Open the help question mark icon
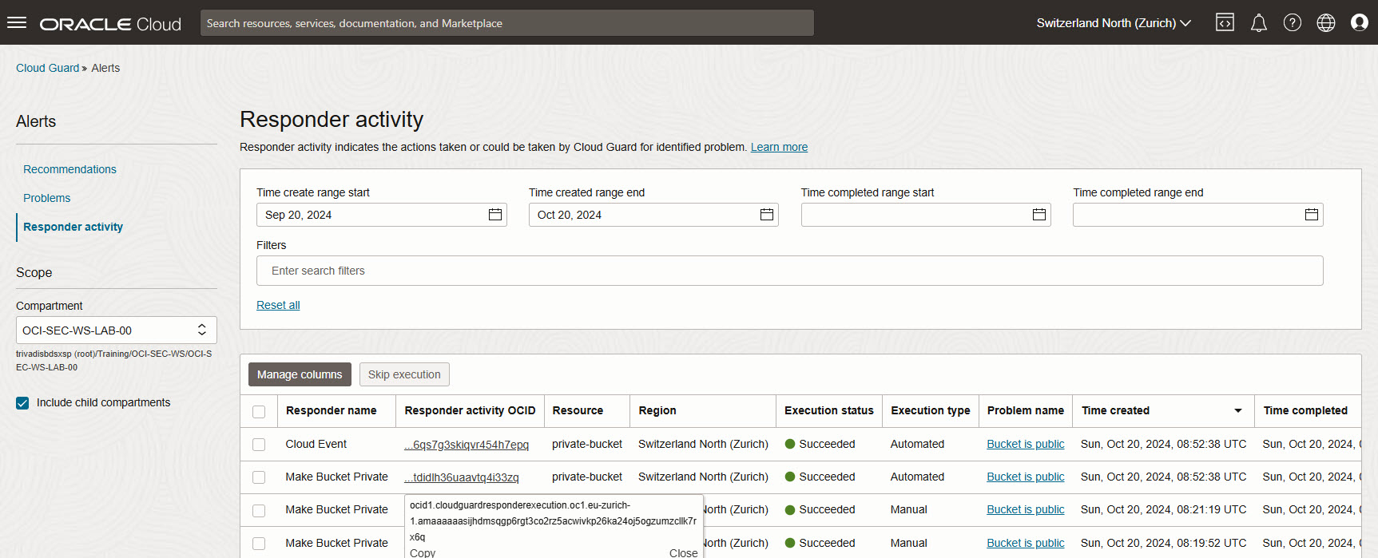Viewport: 1378px width, 558px height. [1293, 22]
